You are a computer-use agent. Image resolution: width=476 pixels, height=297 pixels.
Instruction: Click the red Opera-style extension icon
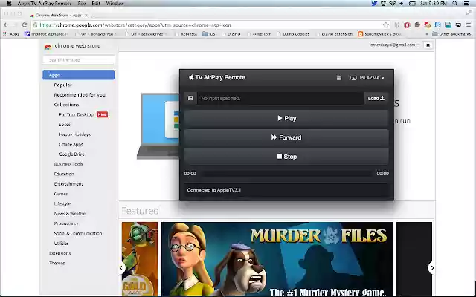pos(407,25)
